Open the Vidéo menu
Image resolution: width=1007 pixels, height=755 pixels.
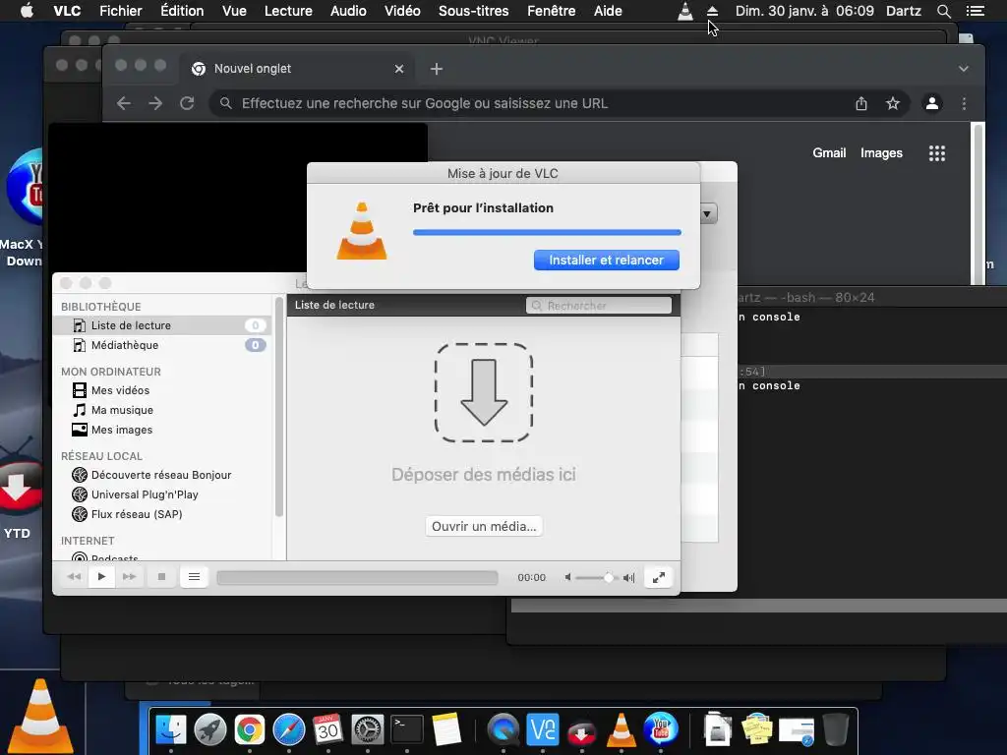click(402, 11)
